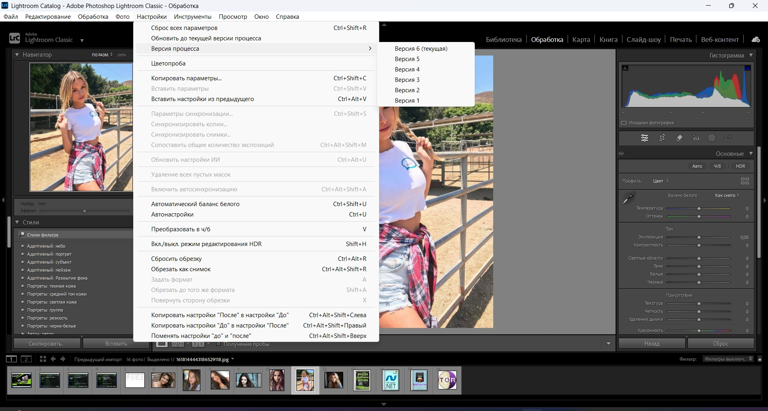Select the Edit sliders tool icon
The image size is (768, 411).
(644, 138)
